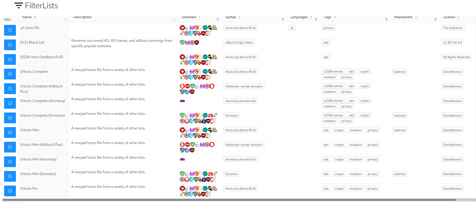Open info for .pl-host-file list
This screenshot has width=476, height=204.
pos(10,30)
